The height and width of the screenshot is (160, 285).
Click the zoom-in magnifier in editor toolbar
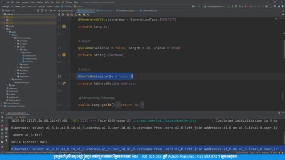[x=68, y=15]
